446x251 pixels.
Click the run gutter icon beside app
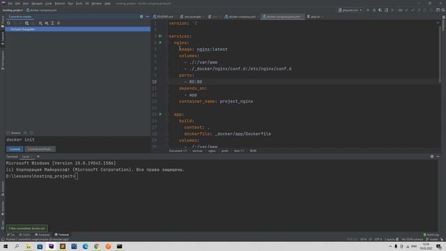point(160,114)
